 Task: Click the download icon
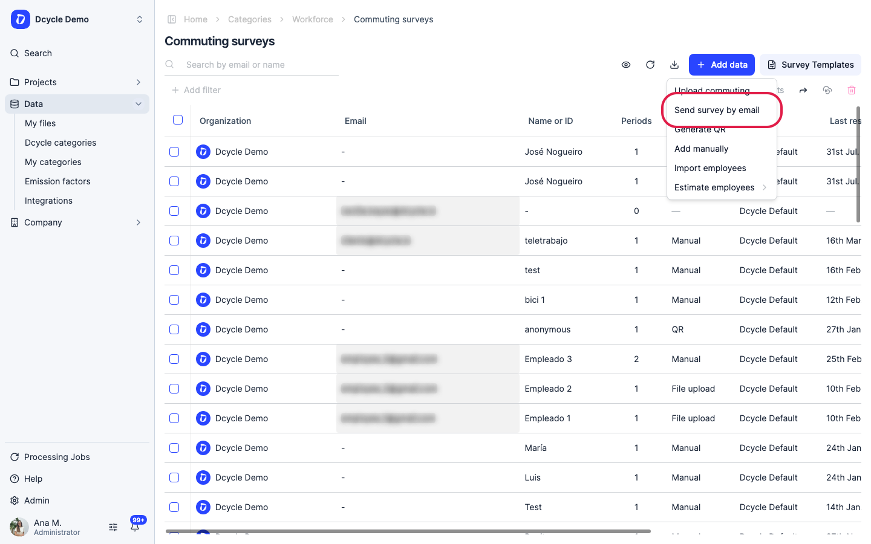[674, 65]
